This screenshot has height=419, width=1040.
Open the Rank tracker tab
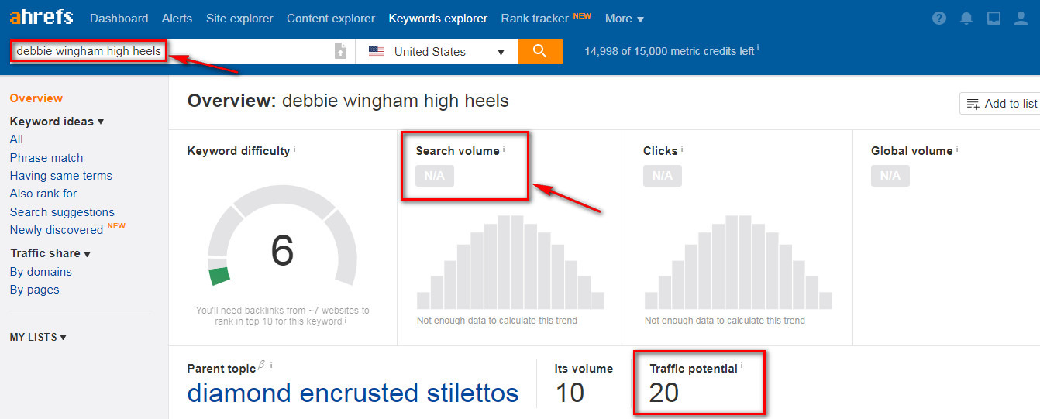(535, 19)
